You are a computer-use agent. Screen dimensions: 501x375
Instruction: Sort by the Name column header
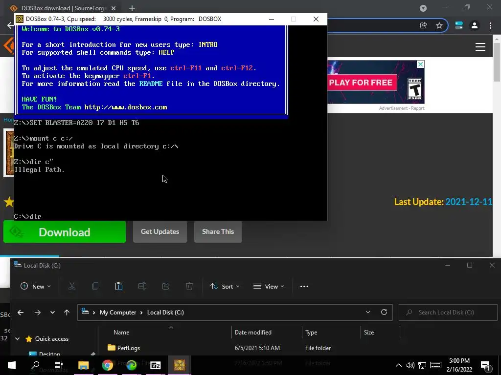pos(121,332)
